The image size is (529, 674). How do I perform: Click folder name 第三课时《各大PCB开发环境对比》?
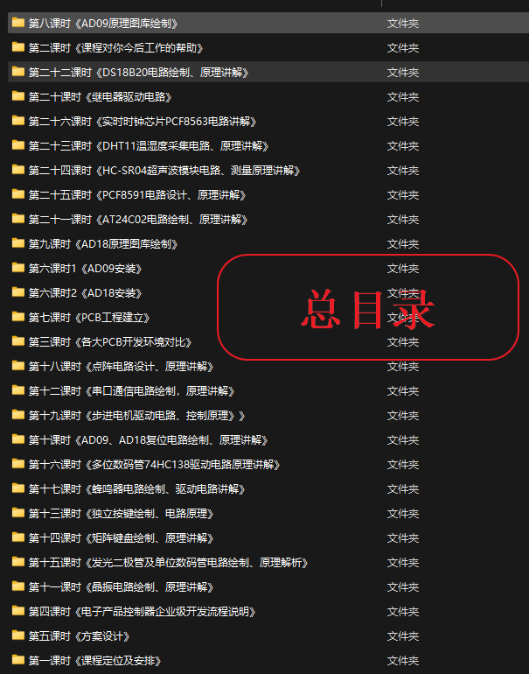[110, 341]
